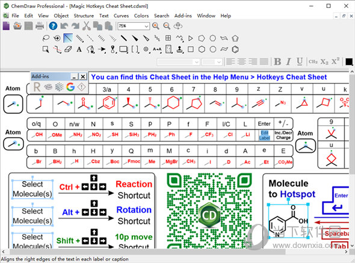Select the Stamp templates tool
Viewport: 355px width, 263px height.
(x=180, y=49)
